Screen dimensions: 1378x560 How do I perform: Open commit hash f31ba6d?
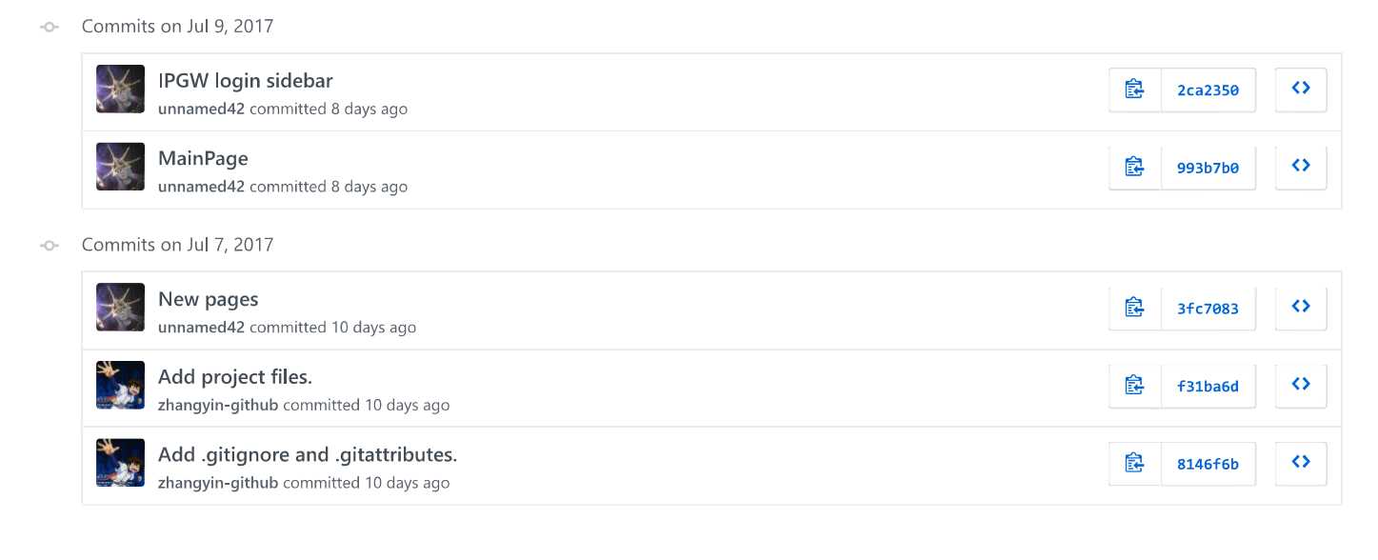pos(1208,386)
